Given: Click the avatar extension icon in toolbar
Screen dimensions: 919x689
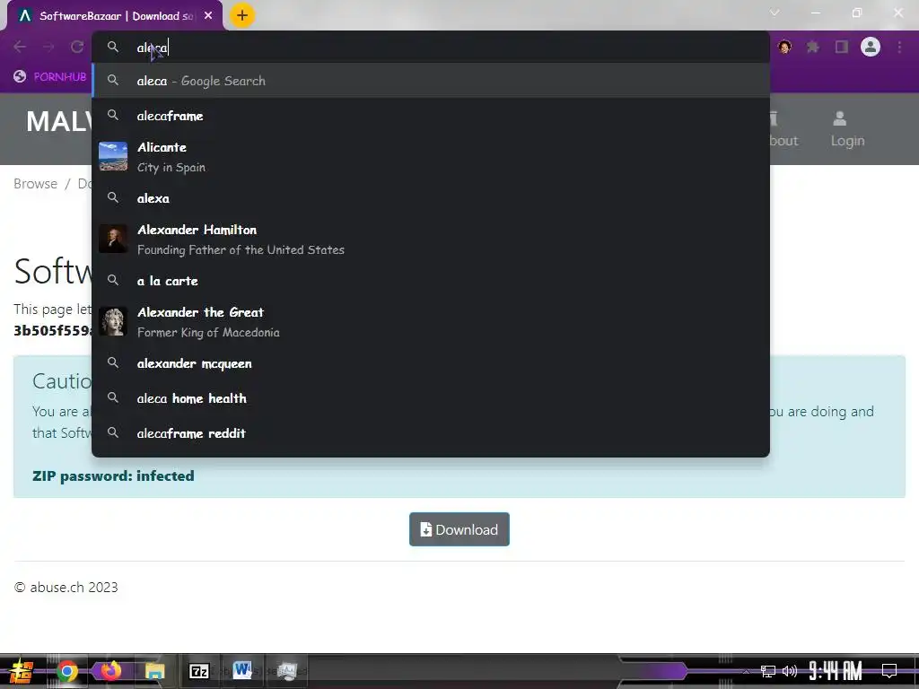Looking at the screenshot, I should [784, 47].
